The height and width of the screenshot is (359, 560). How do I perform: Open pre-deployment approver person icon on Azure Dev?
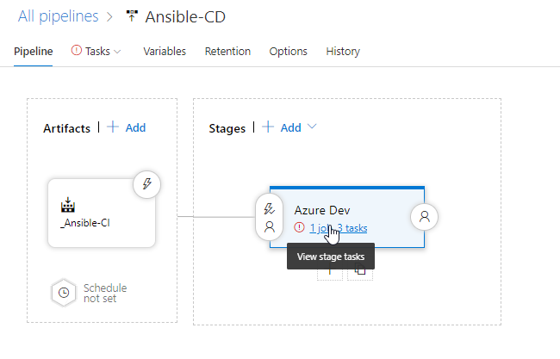[x=270, y=226]
